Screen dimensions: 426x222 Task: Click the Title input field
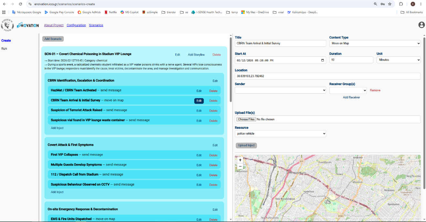point(281,43)
